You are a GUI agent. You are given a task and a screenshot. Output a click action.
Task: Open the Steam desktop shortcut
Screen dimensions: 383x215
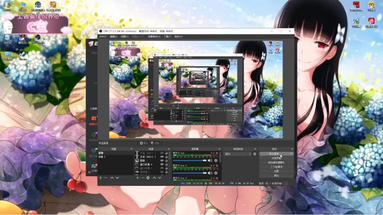[x=23, y=55]
